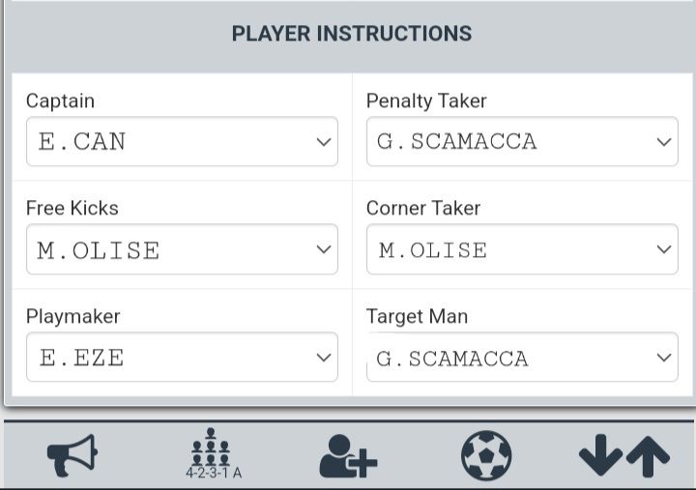Image resolution: width=696 pixels, height=490 pixels.
Task: Open the Penalty Taker dropdown
Action: 522,142
